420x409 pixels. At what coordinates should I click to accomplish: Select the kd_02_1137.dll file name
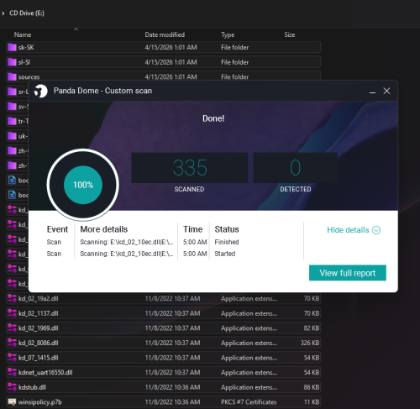click(x=39, y=313)
